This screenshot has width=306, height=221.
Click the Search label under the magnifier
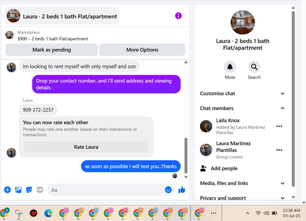pyautogui.click(x=254, y=77)
